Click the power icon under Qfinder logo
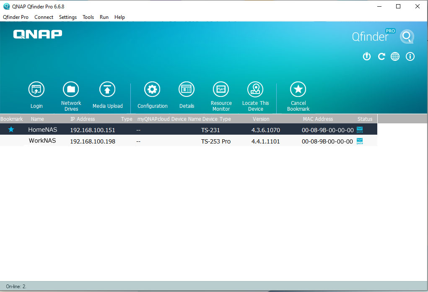428x292 pixels. (366, 57)
